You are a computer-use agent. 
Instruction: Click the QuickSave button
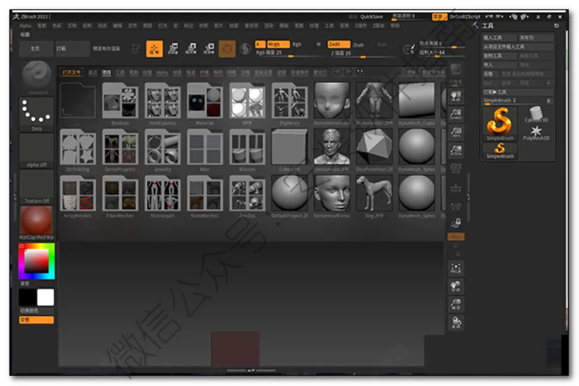(x=371, y=17)
